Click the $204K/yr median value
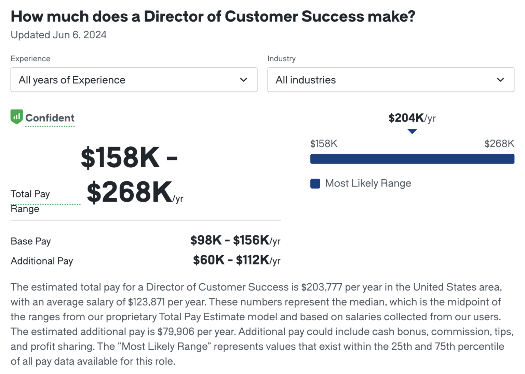The image size is (525, 374). pos(412,118)
